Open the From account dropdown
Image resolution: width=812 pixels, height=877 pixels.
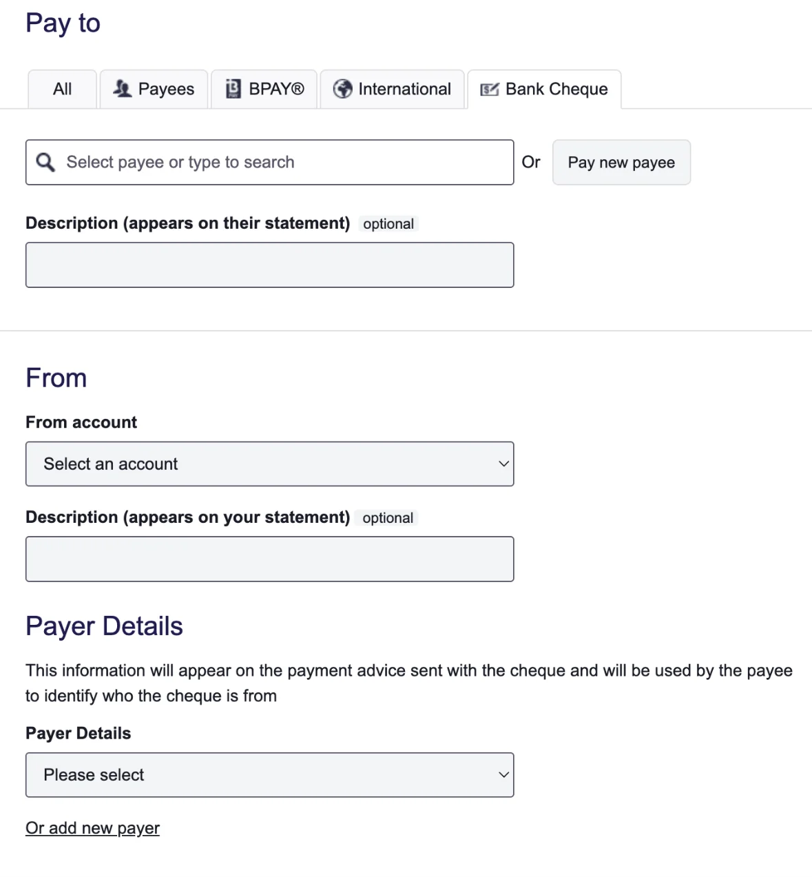(x=269, y=464)
